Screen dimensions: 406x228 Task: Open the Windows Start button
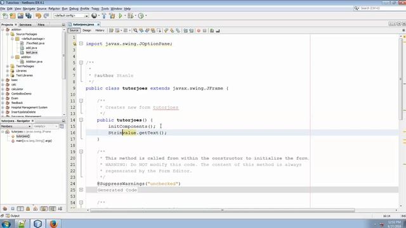pyautogui.click(x=6, y=224)
